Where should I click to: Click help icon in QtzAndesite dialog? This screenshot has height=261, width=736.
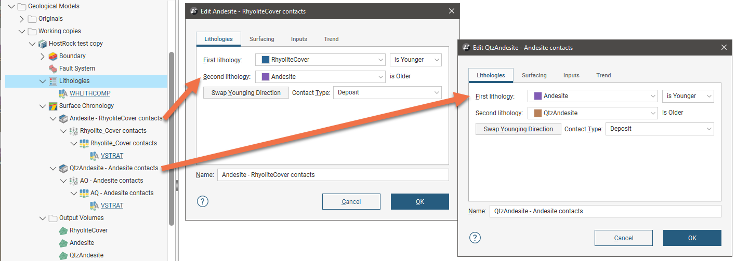[475, 238]
